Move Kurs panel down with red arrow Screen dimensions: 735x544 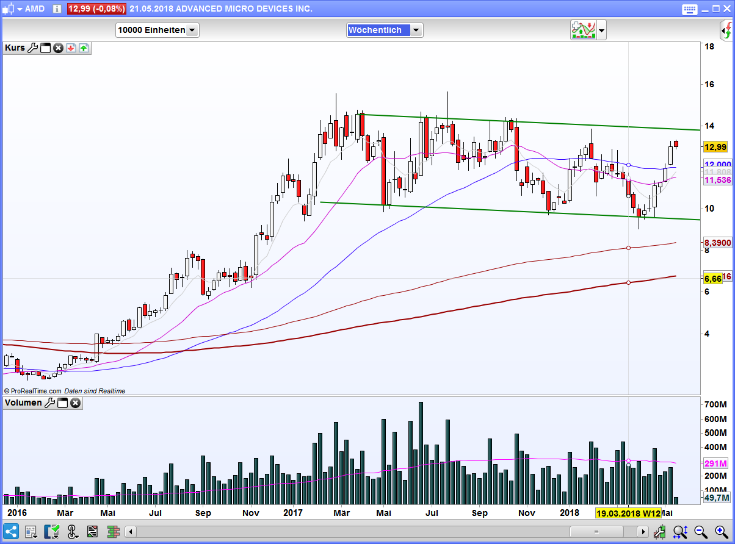pyautogui.click(x=71, y=48)
